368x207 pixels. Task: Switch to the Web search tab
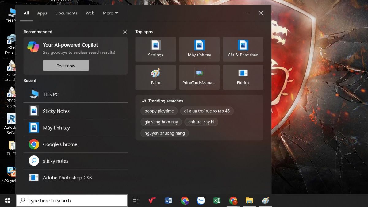(90, 13)
